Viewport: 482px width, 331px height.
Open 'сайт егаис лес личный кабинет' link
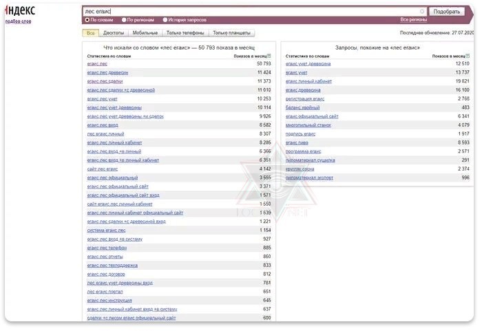click(x=120, y=204)
